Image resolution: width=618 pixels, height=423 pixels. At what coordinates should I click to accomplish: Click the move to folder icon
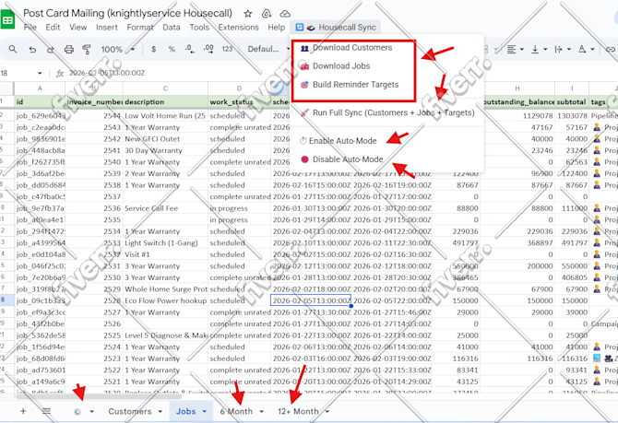pyautogui.click(x=267, y=14)
